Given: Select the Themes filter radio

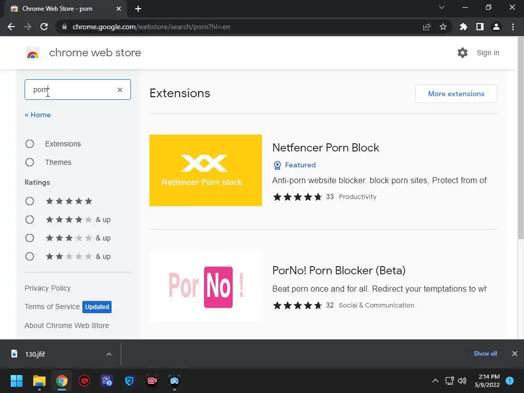Looking at the screenshot, I should [30, 162].
